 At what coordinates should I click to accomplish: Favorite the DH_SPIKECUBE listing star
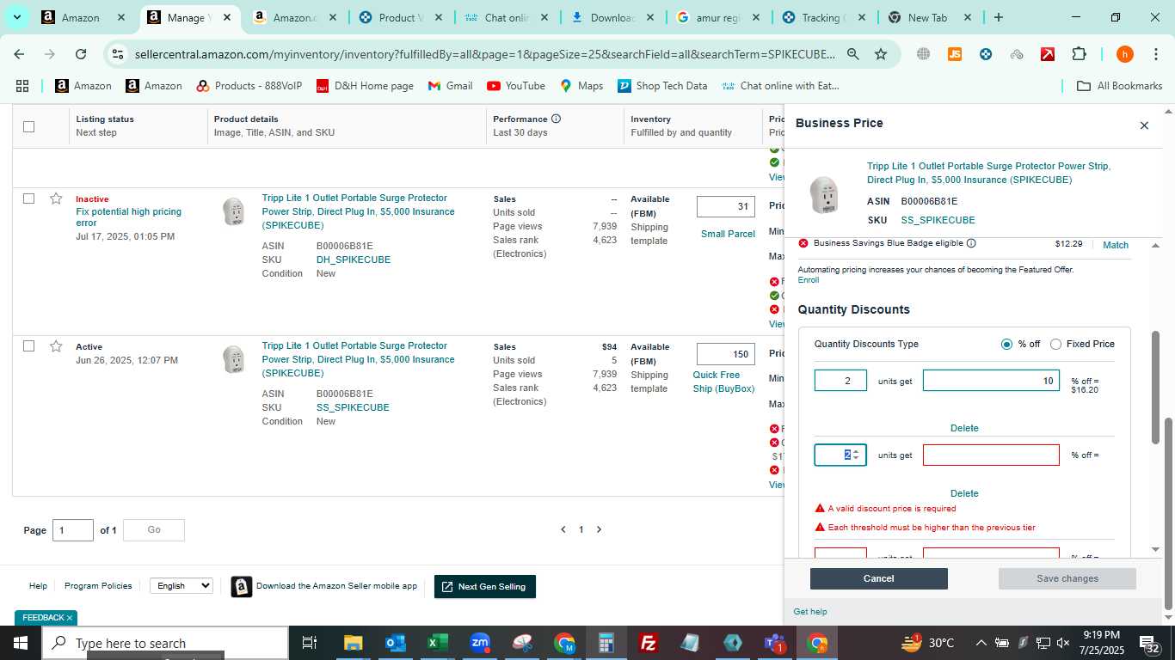56,199
